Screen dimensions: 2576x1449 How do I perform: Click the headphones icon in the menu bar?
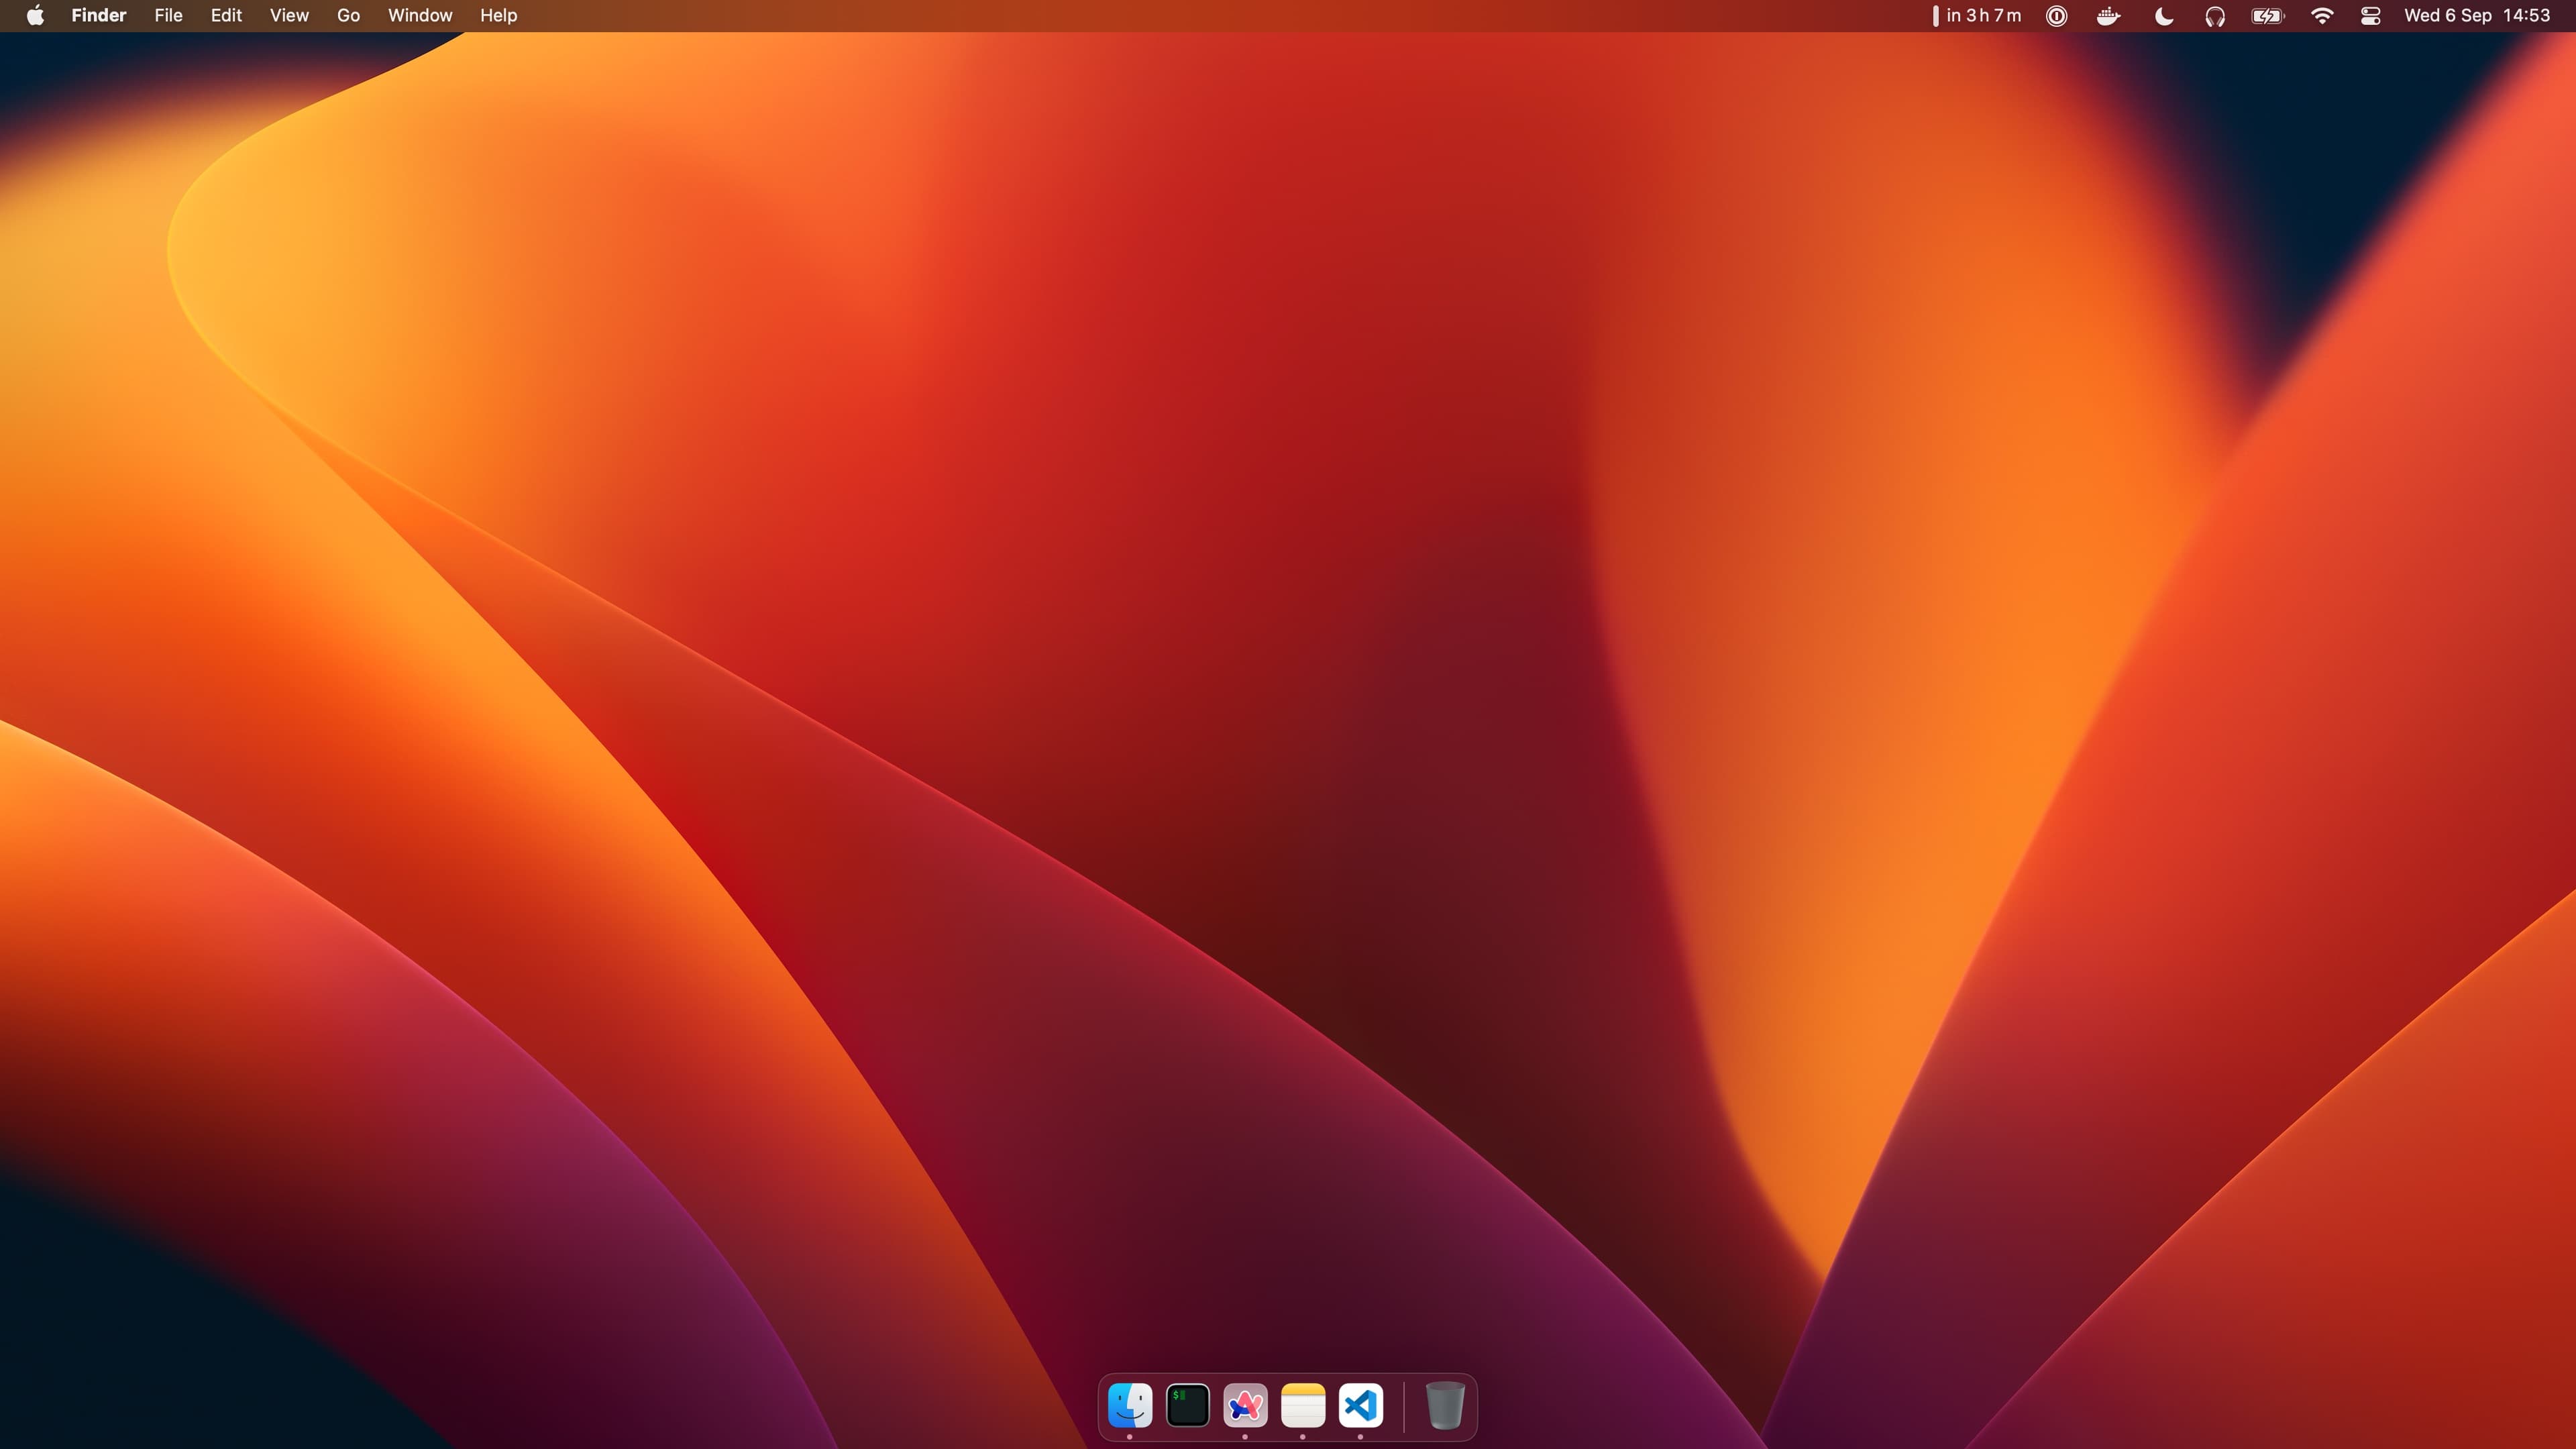point(2214,15)
